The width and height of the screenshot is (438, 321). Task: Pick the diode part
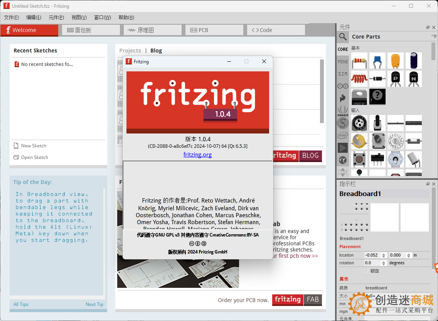(x=377, y=79)
